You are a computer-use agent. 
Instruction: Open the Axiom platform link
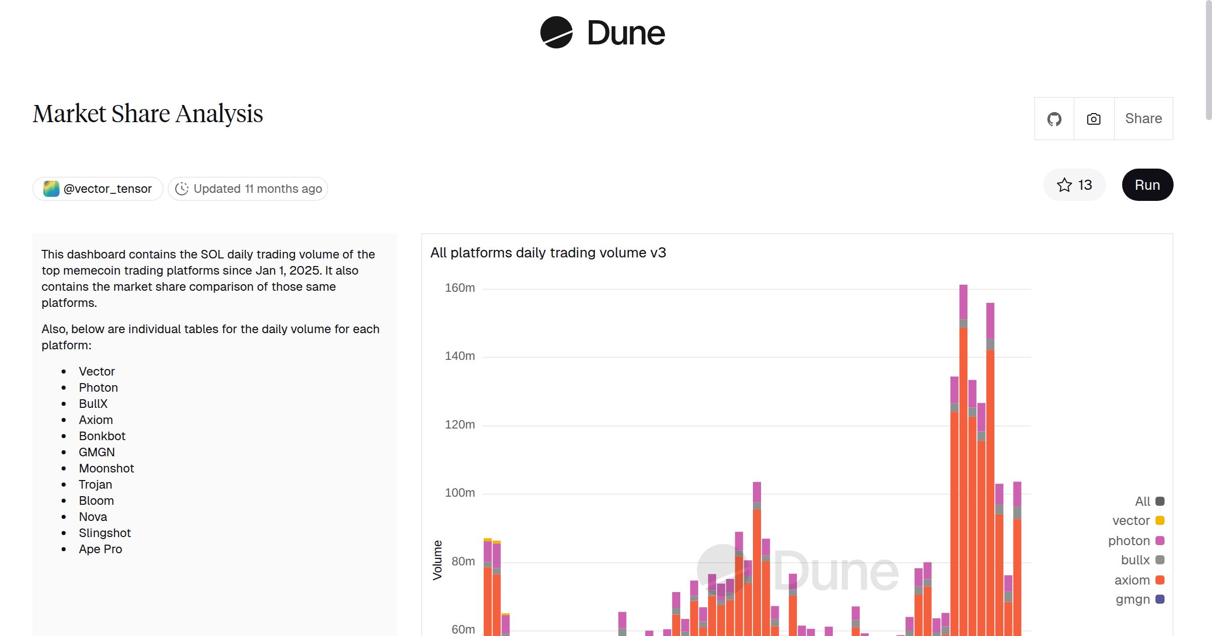tap(95, 420)
